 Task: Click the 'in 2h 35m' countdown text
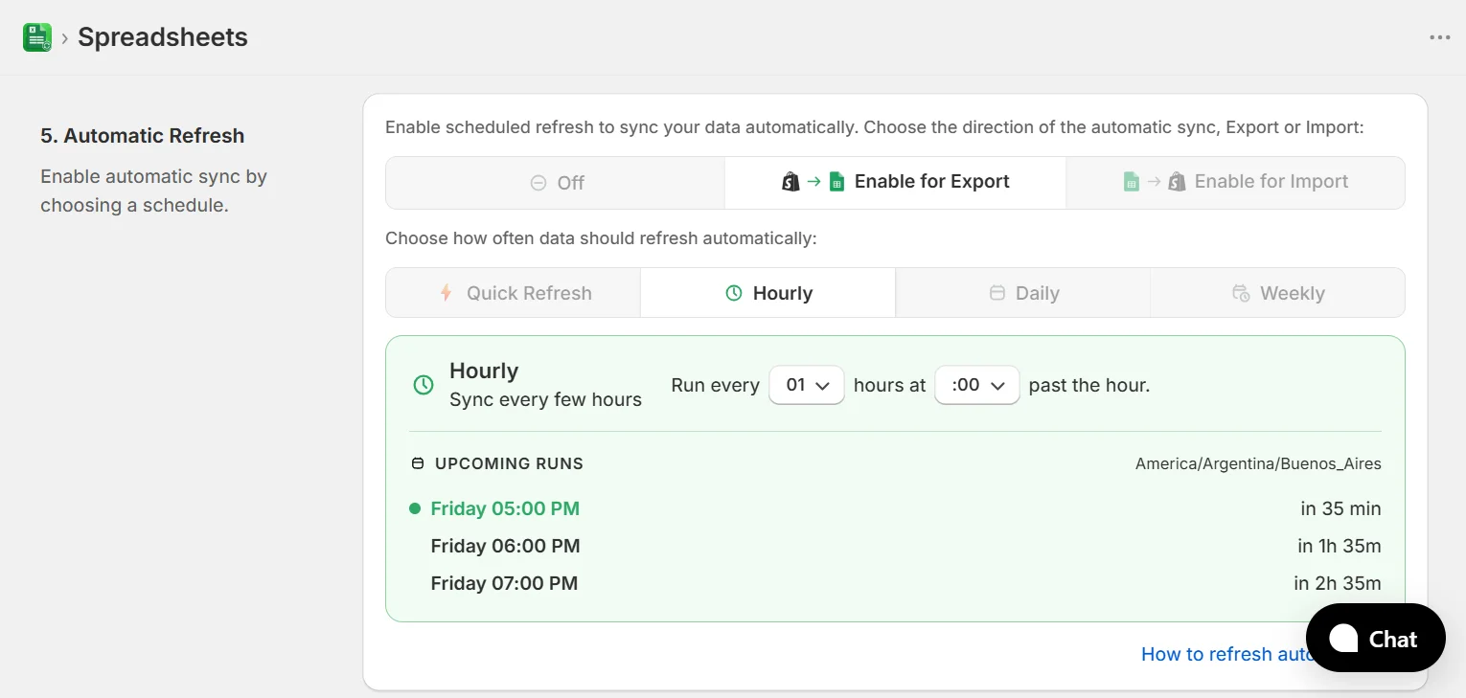[1338, 583]
